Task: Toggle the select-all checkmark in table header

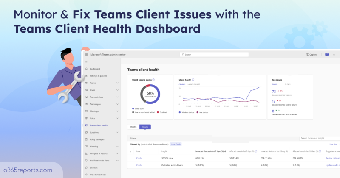Action: [x=130, y=151]
